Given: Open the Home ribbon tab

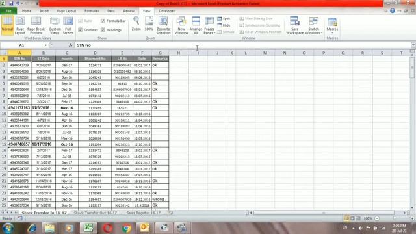Looking at the screenshot, I should 27,11.
